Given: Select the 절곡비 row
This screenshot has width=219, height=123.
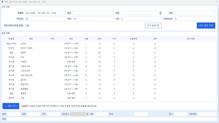Looking at the screenshot, I should tap(109, 53).
